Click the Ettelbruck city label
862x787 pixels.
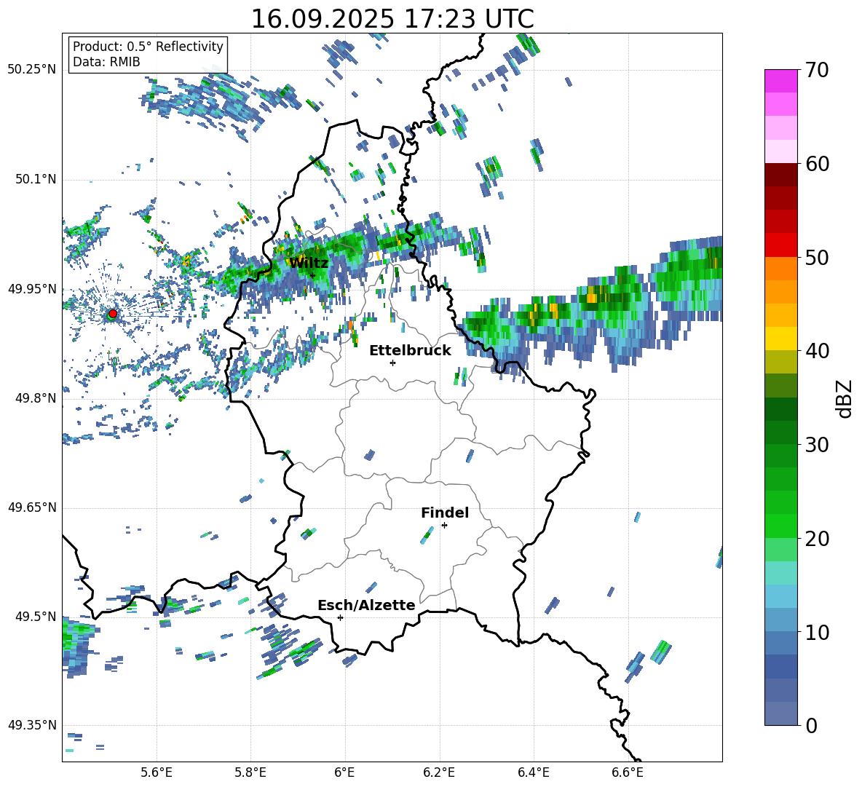click(x=410, y=351)
